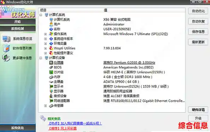Click the speaker icon beside 音频设备
210x132 pixels.
[51, 96]
